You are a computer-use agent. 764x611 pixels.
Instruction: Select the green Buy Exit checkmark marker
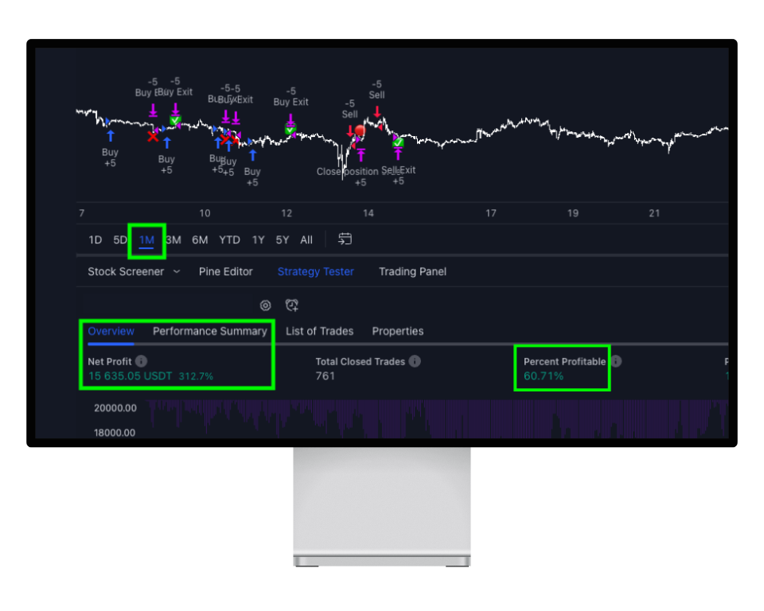(176, 119)
